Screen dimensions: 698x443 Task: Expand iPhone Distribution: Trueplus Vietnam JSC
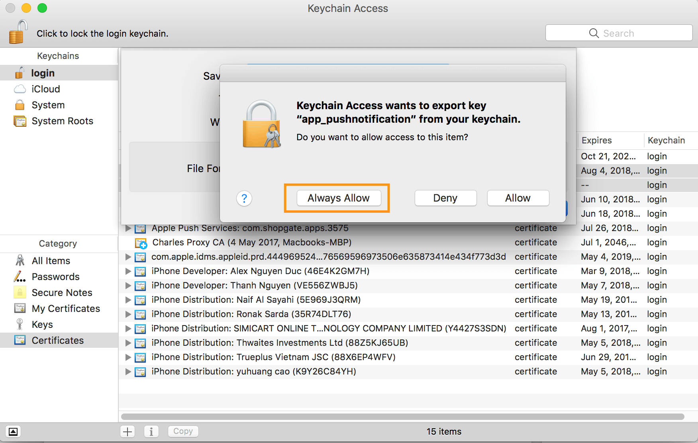(x=128, y=357)
